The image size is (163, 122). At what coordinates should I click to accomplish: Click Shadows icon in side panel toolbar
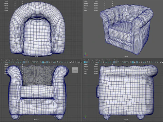144,62
